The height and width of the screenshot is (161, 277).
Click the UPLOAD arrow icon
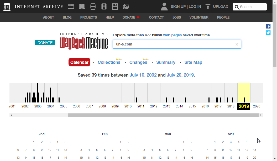click(x=208, y=7)
